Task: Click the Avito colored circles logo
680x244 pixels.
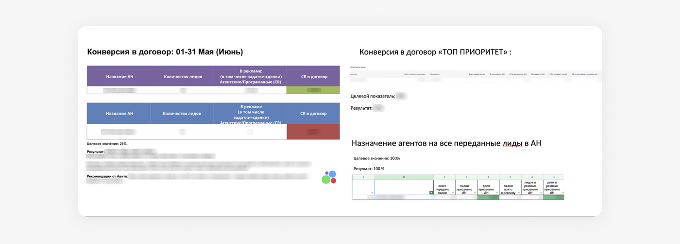Action: point(329,177)
